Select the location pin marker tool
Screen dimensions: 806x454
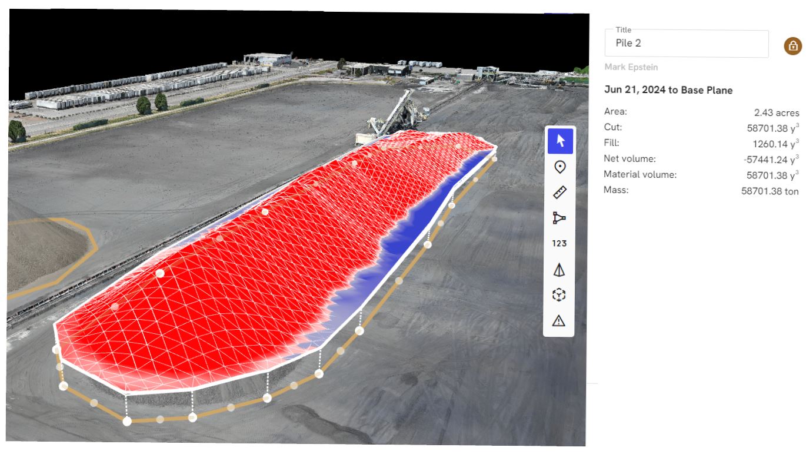click(559, 167)
